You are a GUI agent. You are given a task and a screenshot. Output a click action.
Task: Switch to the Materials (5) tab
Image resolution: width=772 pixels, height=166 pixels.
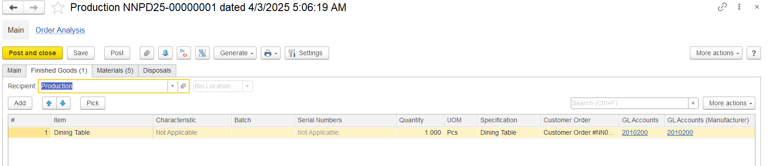[115, 70]
